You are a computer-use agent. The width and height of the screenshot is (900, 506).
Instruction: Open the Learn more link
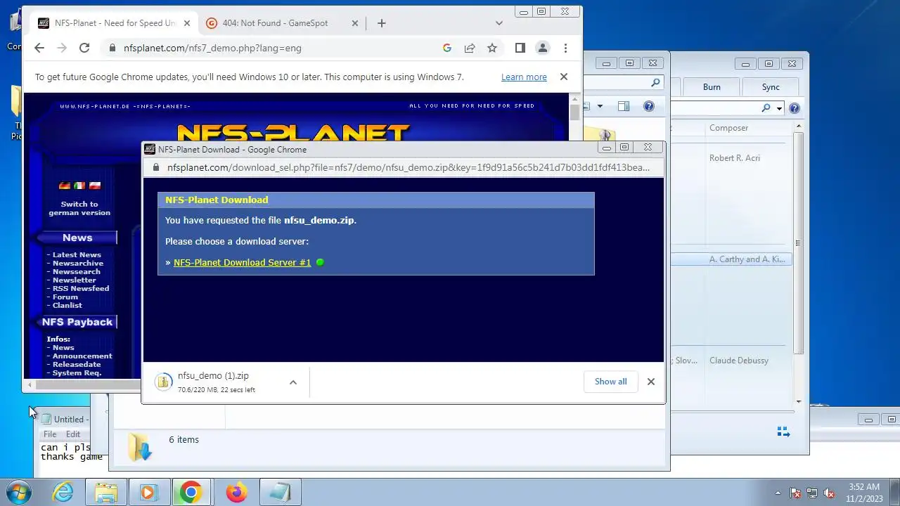(524, 77)
